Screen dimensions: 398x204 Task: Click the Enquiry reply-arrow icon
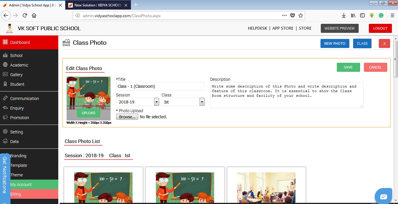(5, 108)
